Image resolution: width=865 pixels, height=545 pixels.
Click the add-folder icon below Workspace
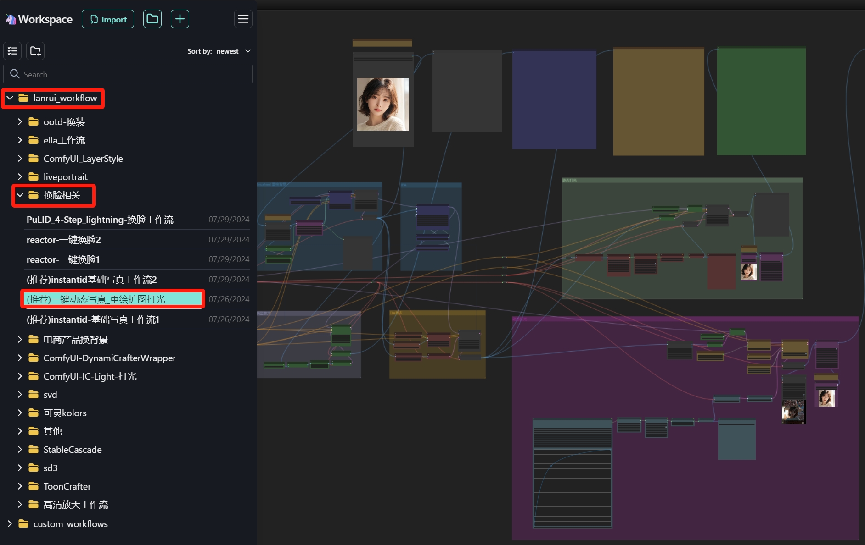35,51
